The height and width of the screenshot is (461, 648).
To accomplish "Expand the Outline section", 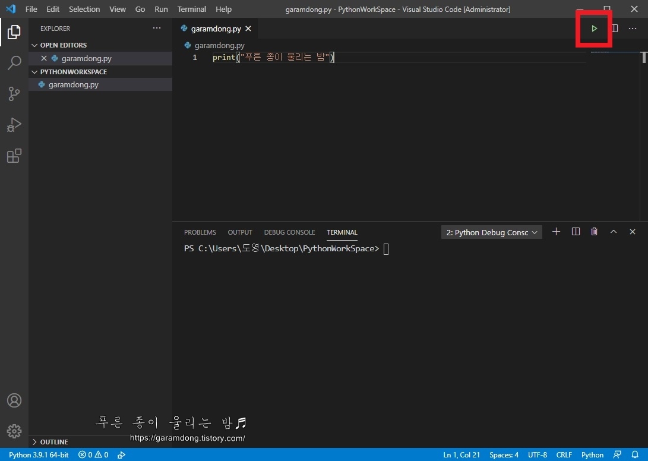I will pos(50,442).
